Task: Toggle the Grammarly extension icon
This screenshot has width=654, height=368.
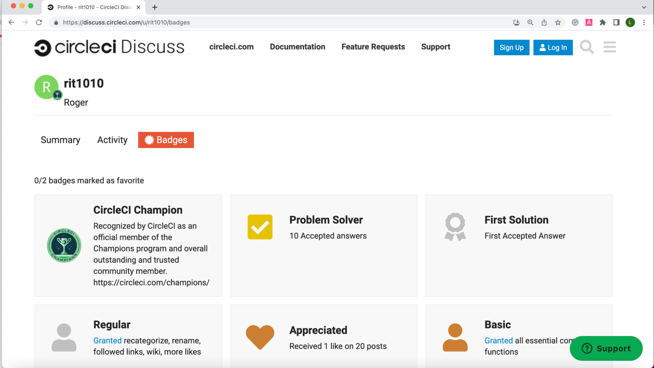Action: click(575, 22)
